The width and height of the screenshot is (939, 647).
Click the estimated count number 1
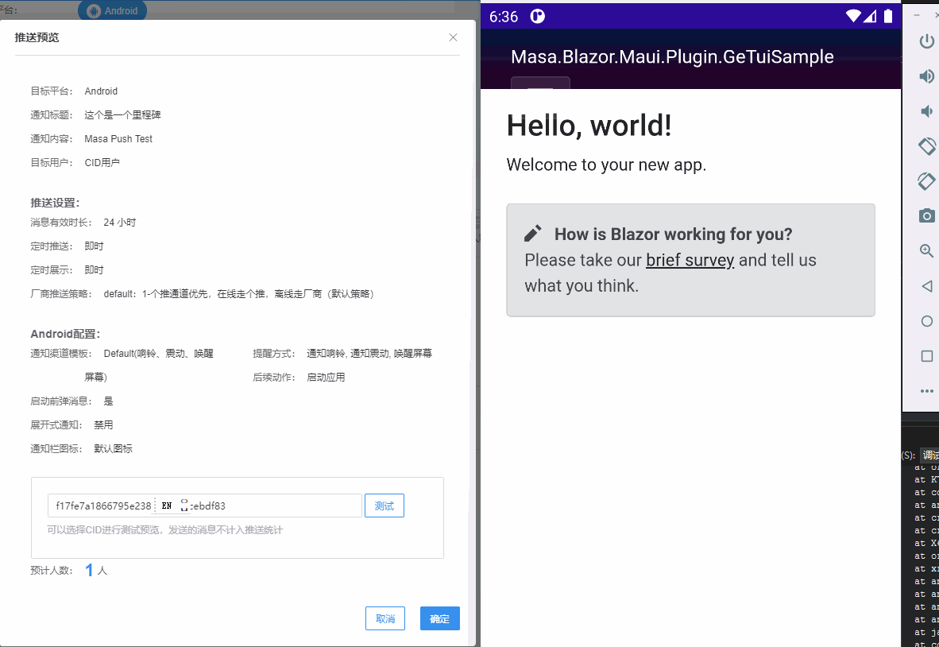click(x=89, y=570)
